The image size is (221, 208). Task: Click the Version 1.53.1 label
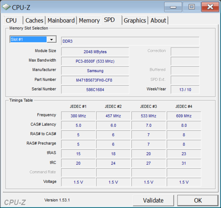pyautogui.click(x=57, y=200)
